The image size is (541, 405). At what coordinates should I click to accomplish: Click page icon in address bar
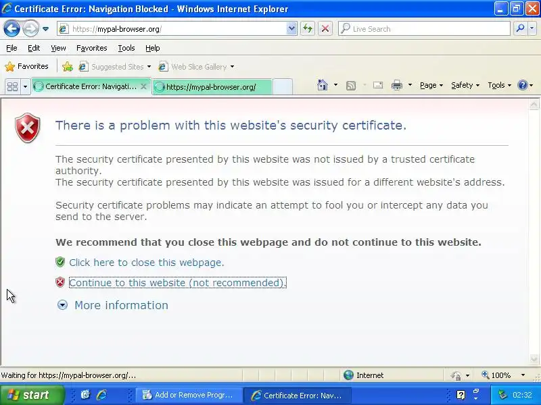pos(64,29)
